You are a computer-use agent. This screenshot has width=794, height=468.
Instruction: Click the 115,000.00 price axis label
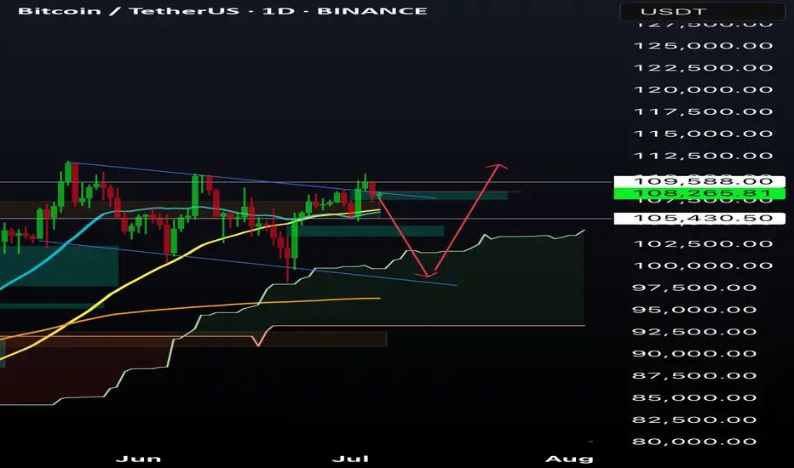coord(704,134)
